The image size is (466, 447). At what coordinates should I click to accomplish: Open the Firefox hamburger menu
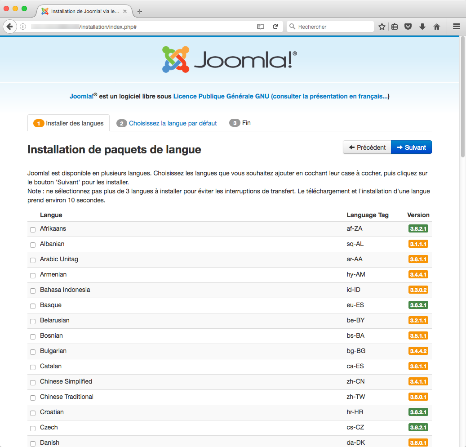457,27
